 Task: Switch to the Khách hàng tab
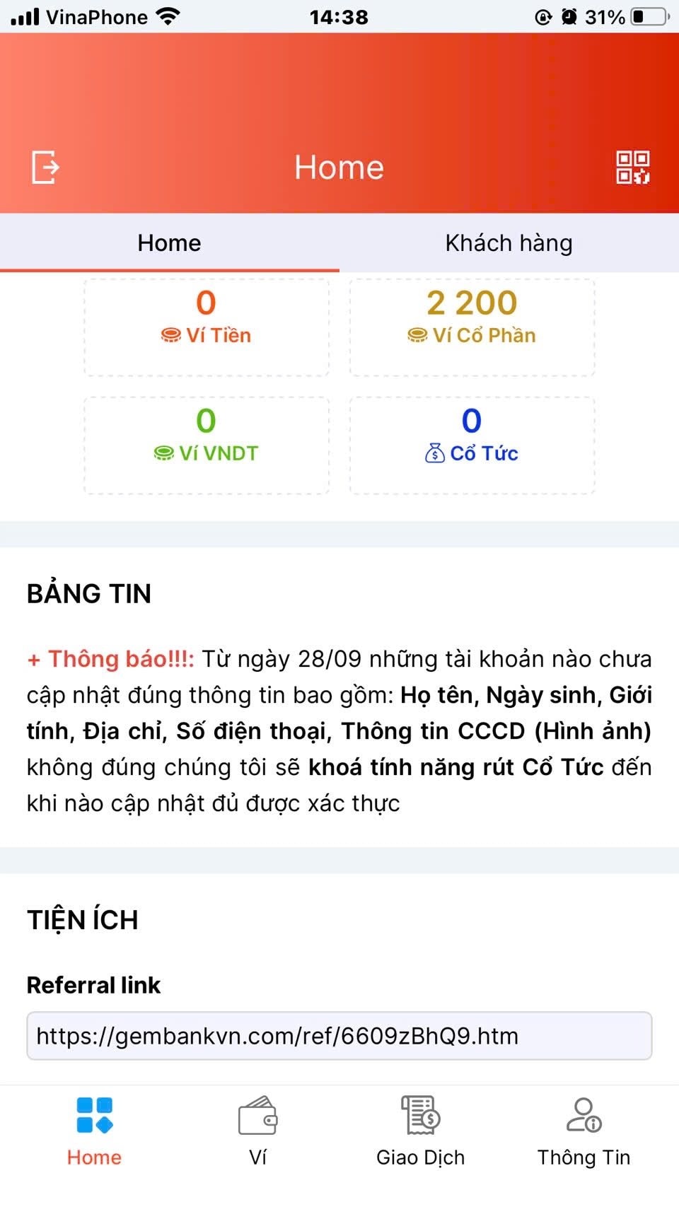point(509,243)
